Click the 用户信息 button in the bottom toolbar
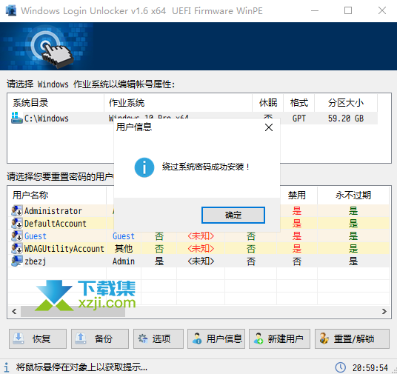Viewport: 397px width, 374px height. pyautogui.click(x=216, y=338)
